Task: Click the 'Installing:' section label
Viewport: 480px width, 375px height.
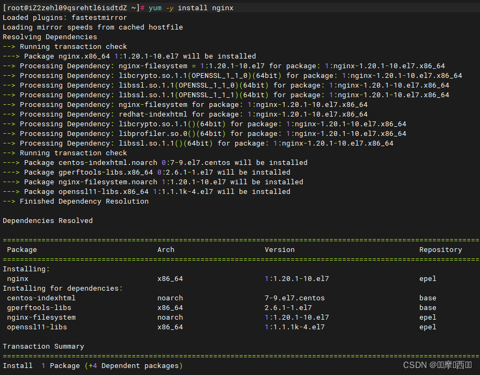Action: [26, 269]
